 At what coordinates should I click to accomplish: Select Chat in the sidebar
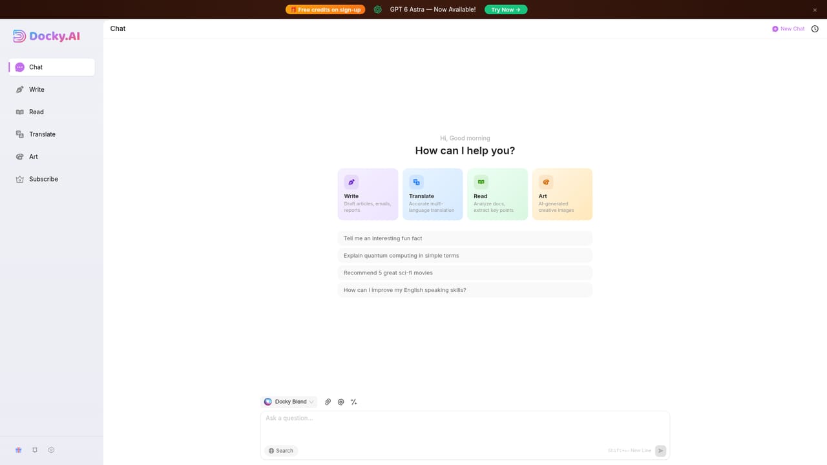coord(52,67)
